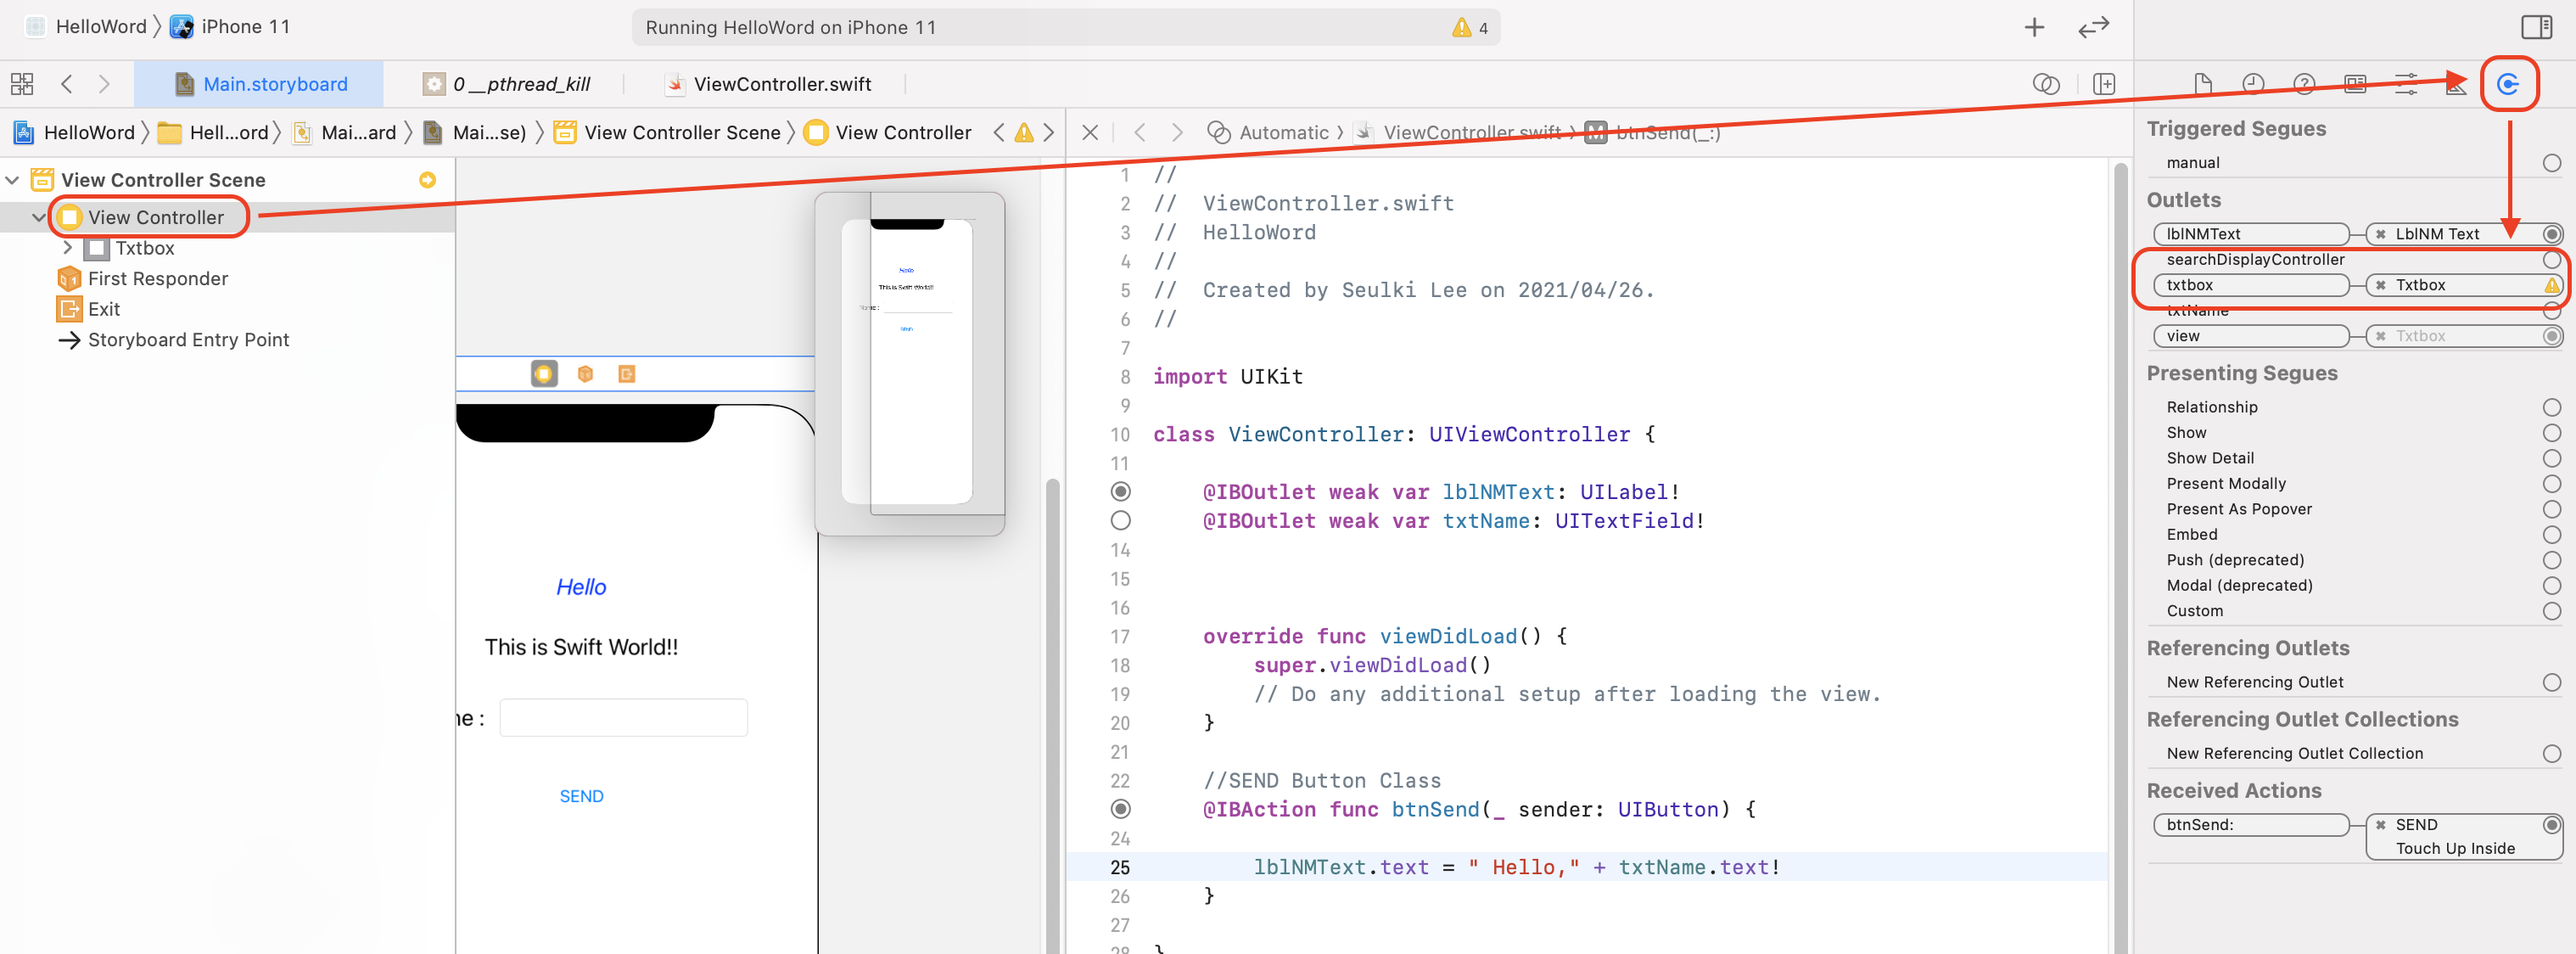
Task: Click the Library plus button
Action: click(x=2033, y=27)
